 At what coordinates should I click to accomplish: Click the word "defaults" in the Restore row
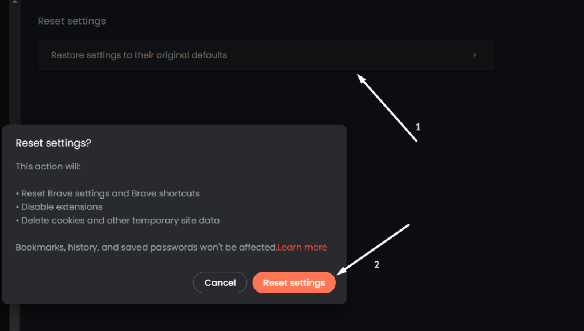pyautogui.click(x=209, y=55)
